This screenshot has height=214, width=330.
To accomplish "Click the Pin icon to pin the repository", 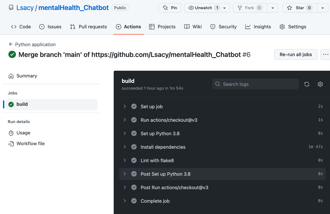I will point(165,8).
